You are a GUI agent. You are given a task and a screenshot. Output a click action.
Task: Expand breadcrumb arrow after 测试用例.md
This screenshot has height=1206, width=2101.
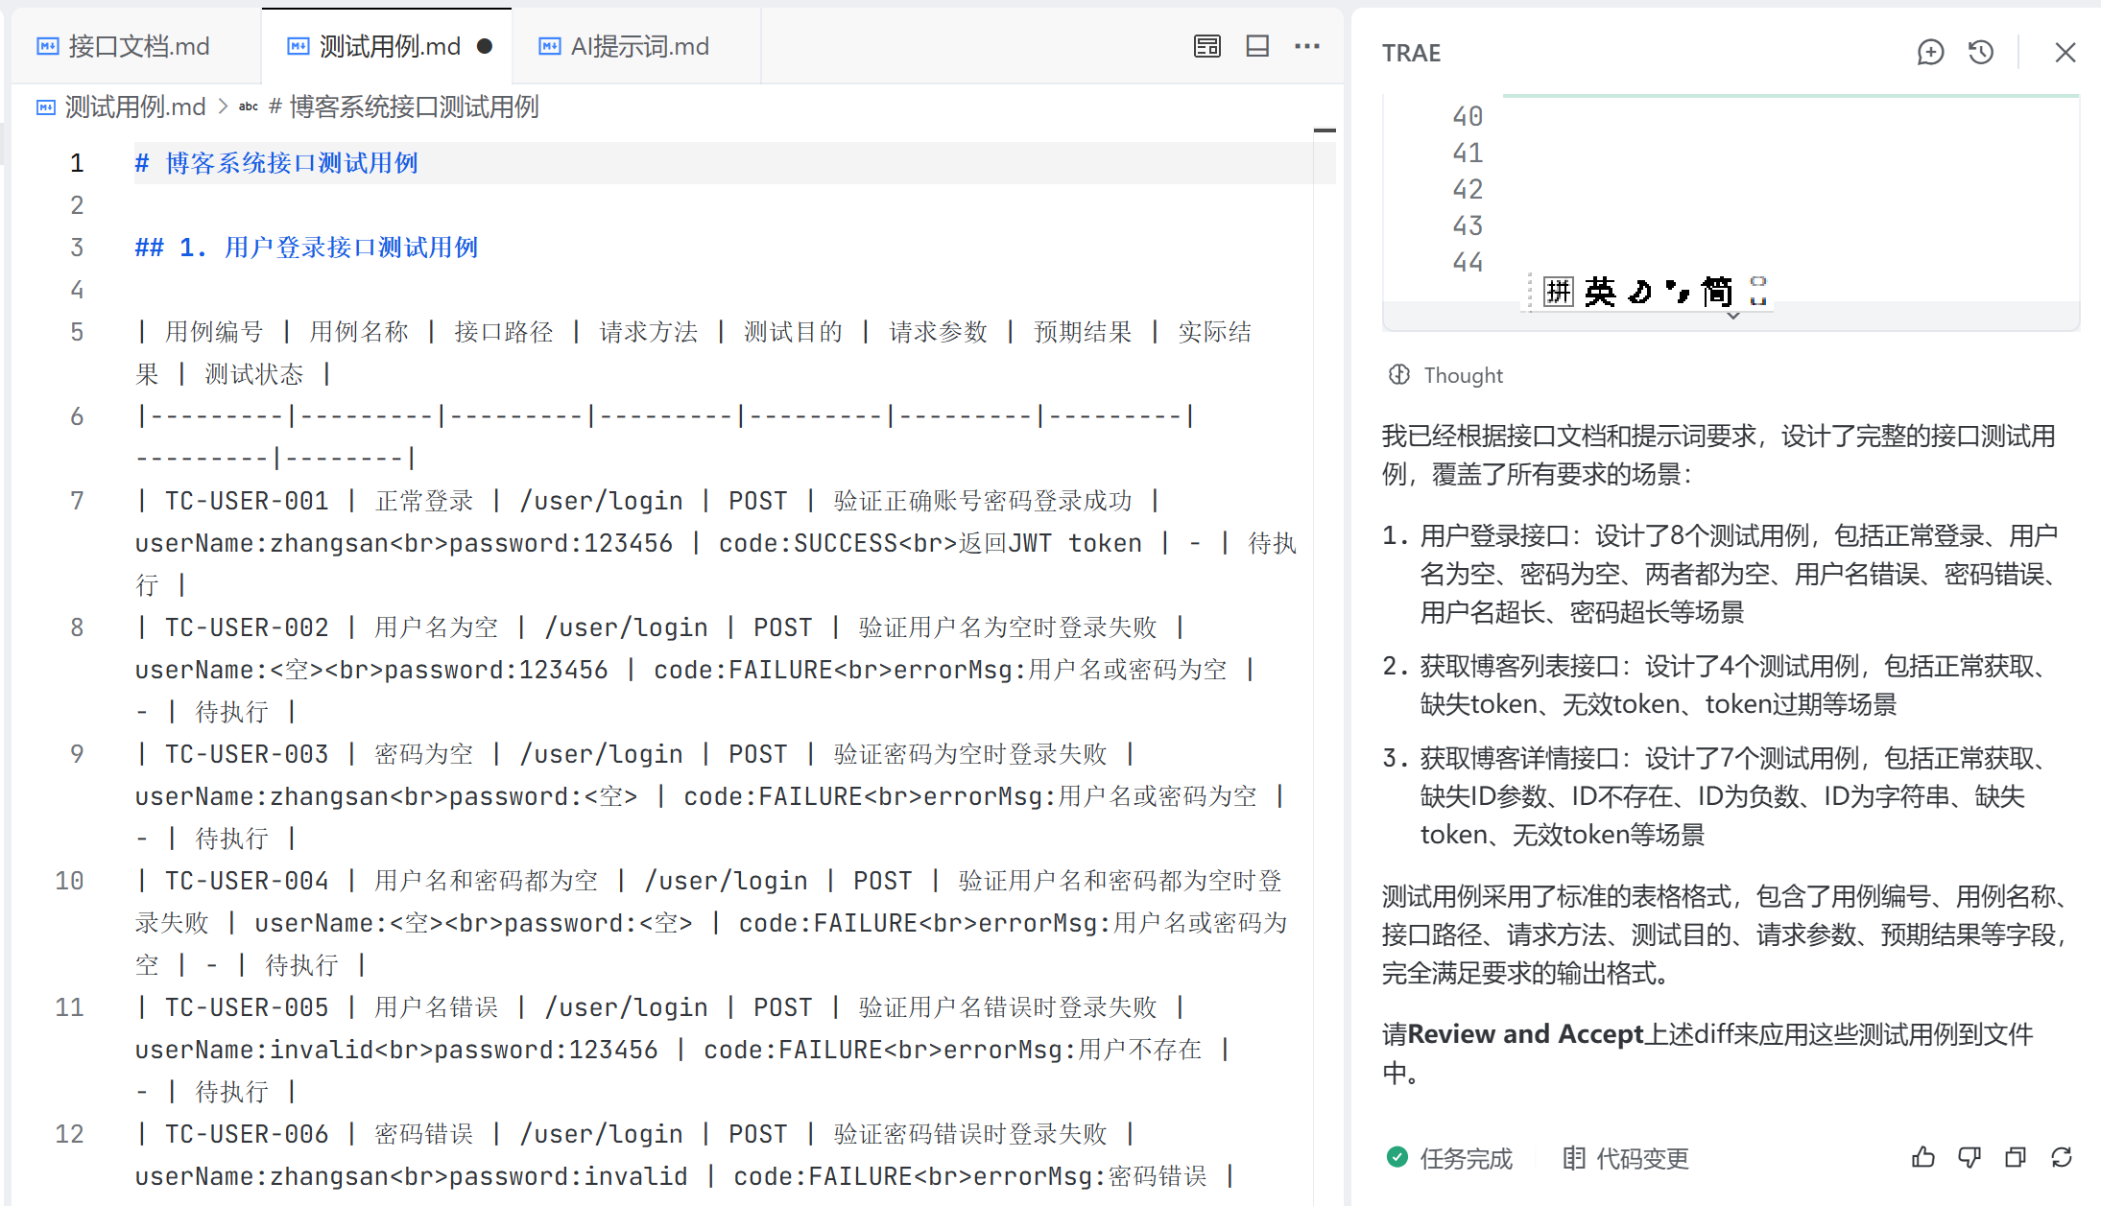[x=223, y=106]
